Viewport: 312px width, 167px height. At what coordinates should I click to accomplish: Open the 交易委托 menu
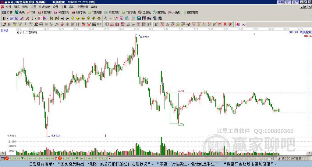tap(83, 7)
